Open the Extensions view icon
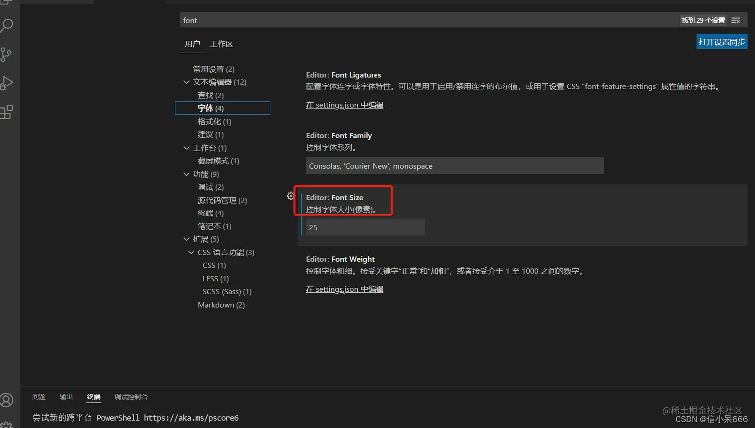This screenshot has height=428, width=755. (7, 112)
